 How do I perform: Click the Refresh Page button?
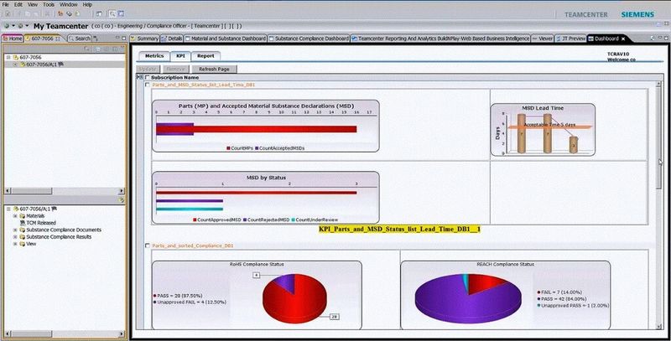(x=214, y=69)
